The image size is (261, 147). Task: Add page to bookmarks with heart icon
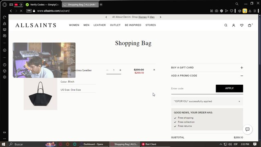coord(232,11)
